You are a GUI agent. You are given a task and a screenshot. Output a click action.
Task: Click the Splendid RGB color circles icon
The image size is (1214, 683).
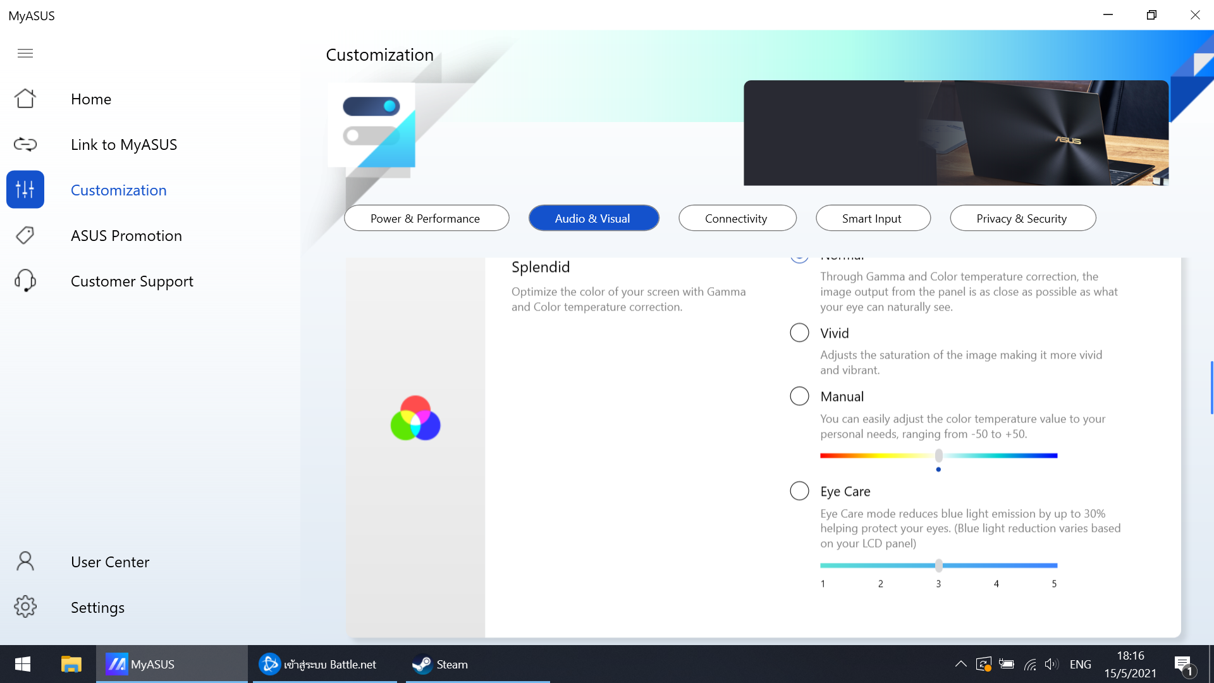point(415,418)
